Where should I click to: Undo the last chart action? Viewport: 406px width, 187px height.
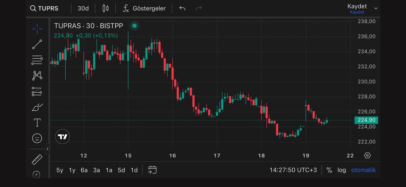pyautogui.click(x=182, y=8)
